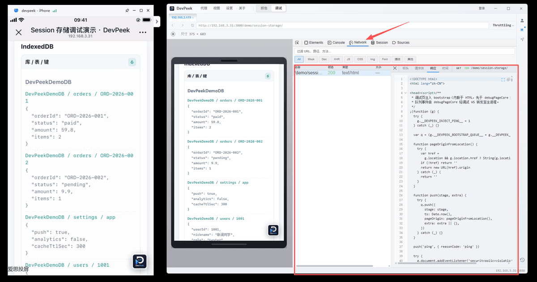Click the record icon next to 尺寸
The image size is (537, 282).
[173, 34]
